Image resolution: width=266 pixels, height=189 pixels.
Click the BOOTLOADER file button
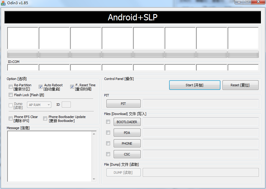(127, 122)
